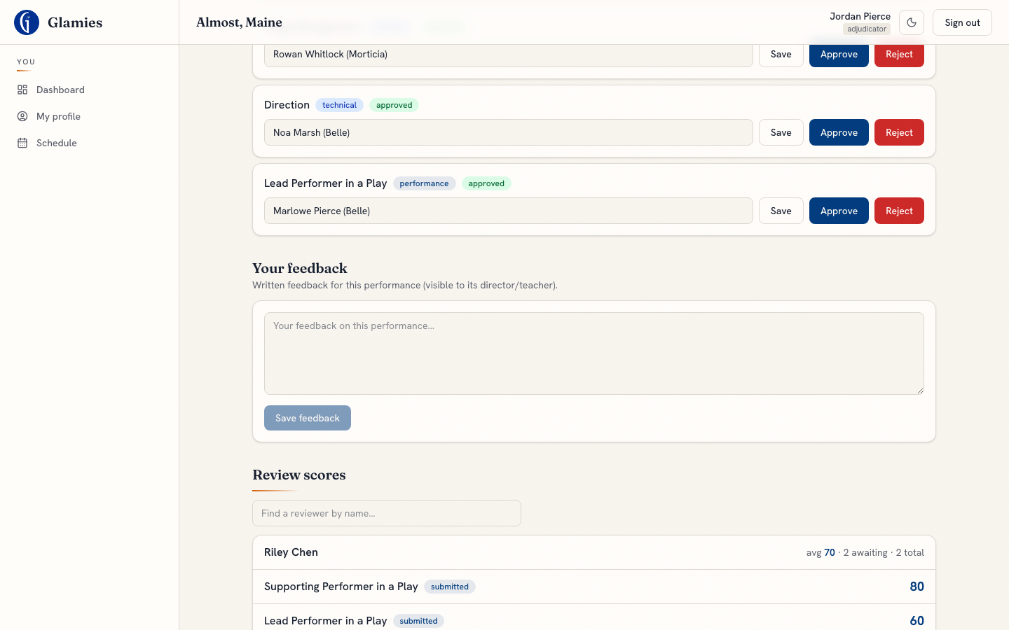Screen dimensions: 1009x630
Task: Click the Sign out button
Action: pyautogui.click(x=962, y=22)
